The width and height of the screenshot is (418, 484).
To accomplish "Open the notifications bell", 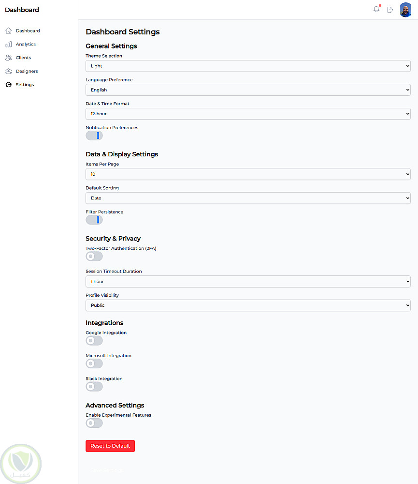I will click(x=376, y=9).
